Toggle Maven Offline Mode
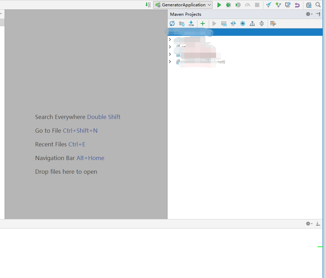 pos(233,24)
